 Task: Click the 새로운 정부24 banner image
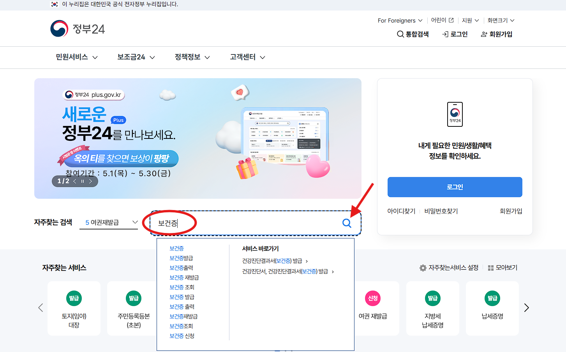(x=198, y=138)
